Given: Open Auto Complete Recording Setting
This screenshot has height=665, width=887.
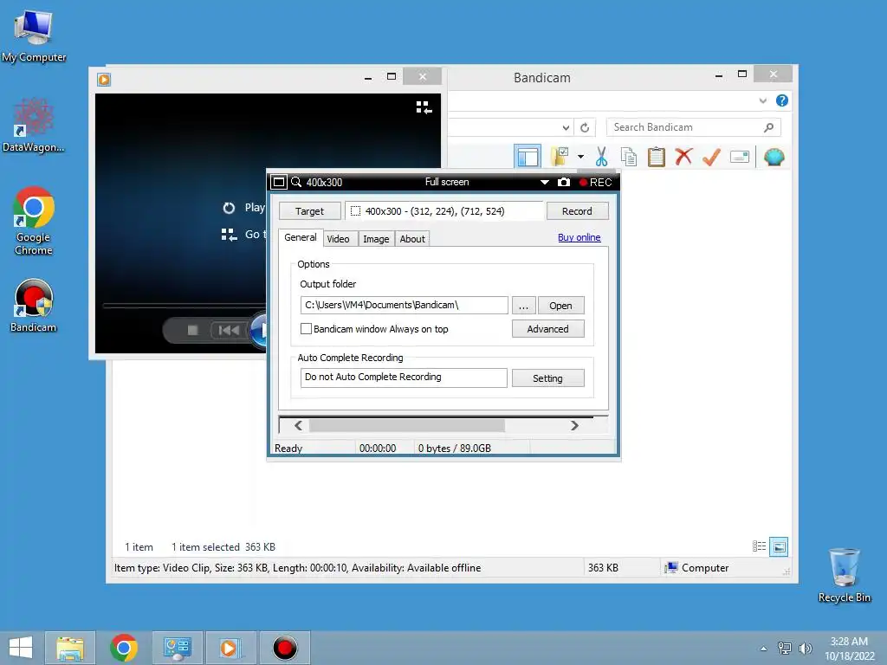Looking at the screenshot, I should [547, 378].
